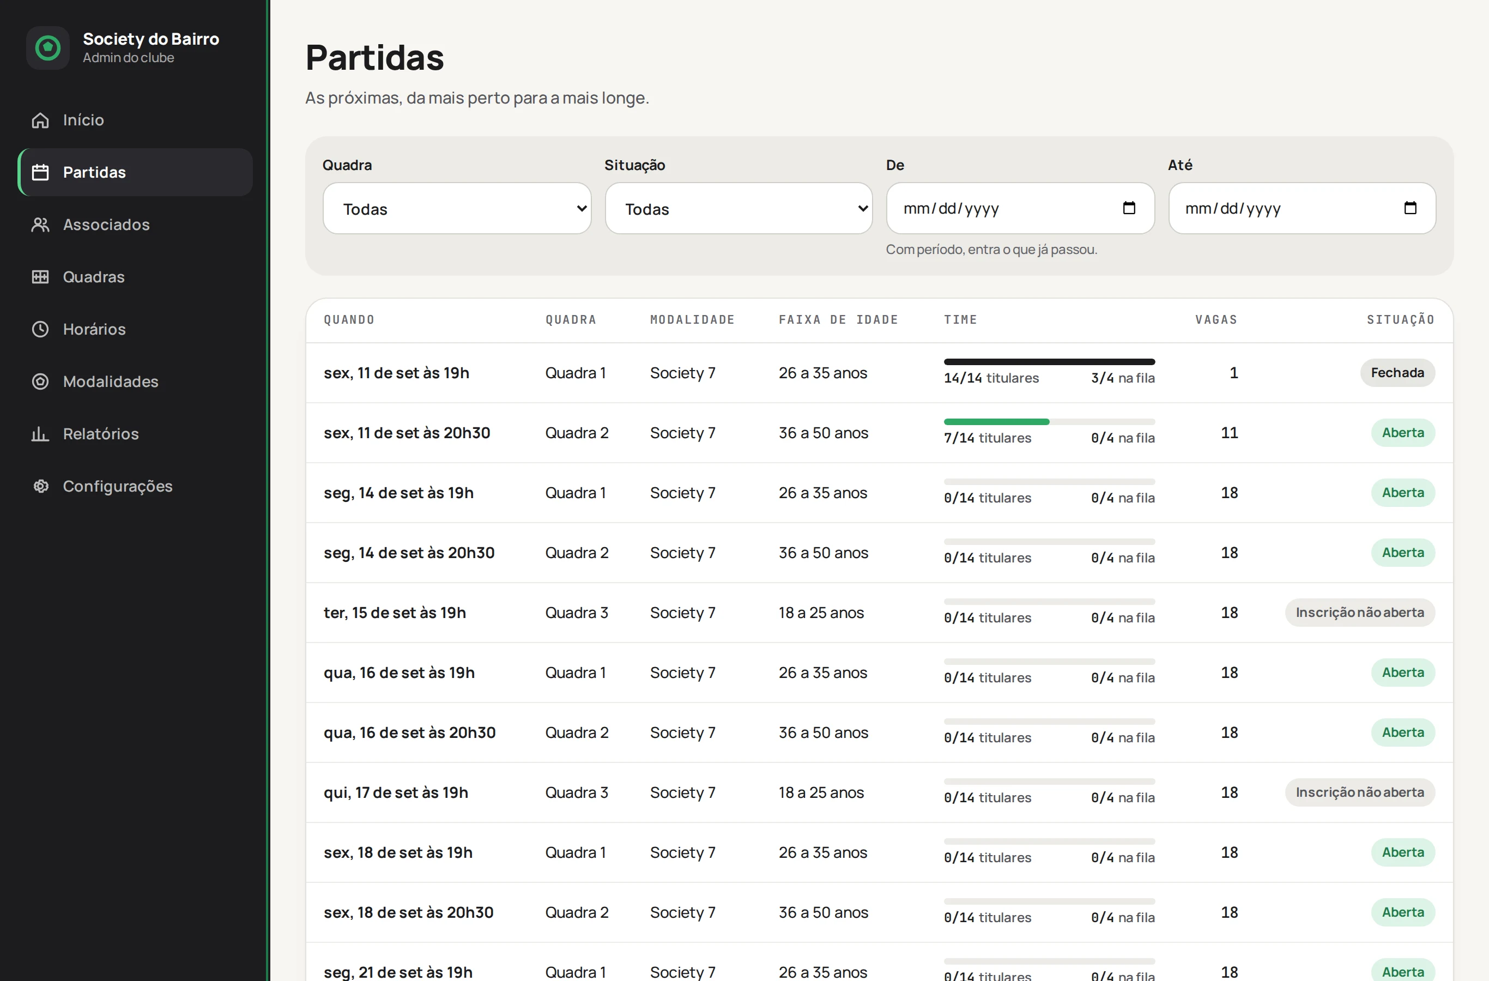Click the calendar icon beside Partidas

point(40,172)
